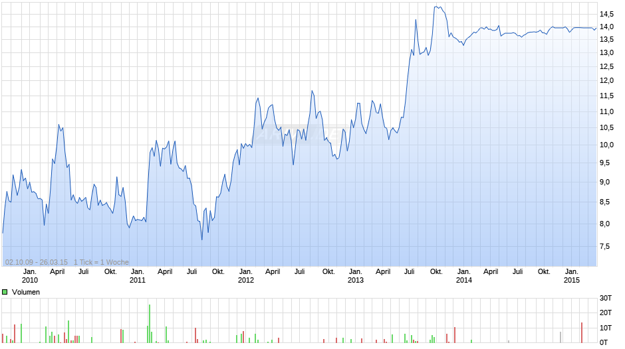Image resolution: width=625 pixels, height=349 pixels.
Task: Click the 8,5 price axis label
Action: (x=604, y=202)
